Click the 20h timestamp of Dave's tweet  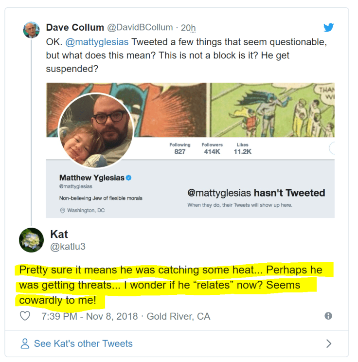click(188, 28)
